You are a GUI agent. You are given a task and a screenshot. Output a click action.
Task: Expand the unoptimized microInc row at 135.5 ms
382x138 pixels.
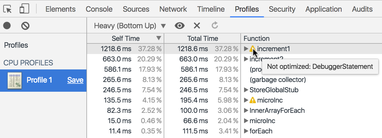pos(246,100)
